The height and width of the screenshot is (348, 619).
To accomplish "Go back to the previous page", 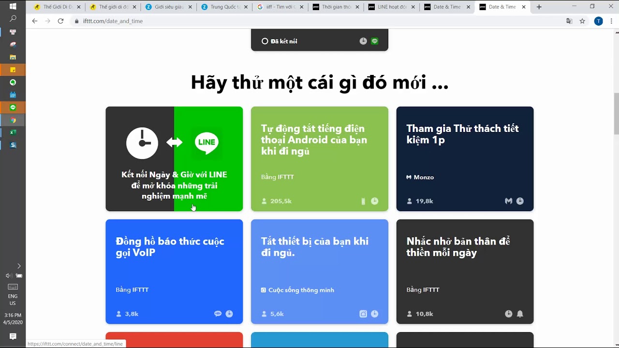I will 34,21.
